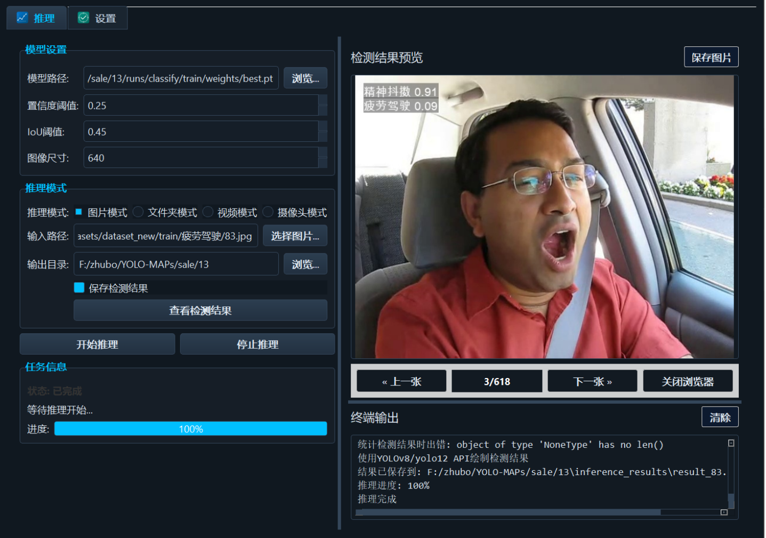The image size is (766, 538).
Task: Browse for output folder next to 输出目录
Action: coord(305,264)
